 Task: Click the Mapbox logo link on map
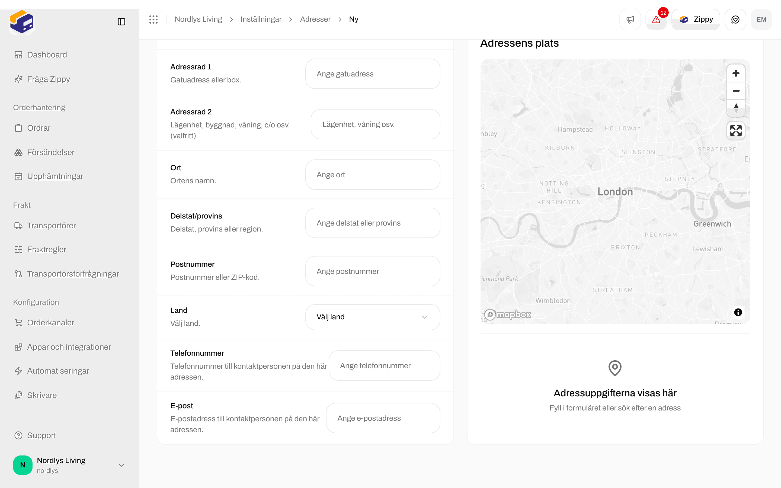507,314
